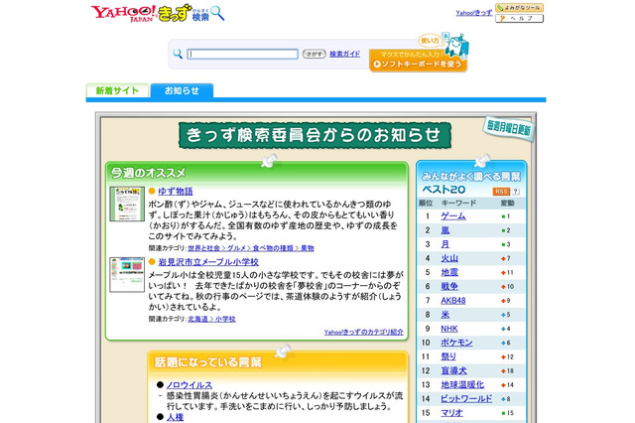
Task: Click the さがす search button
Action: 314,54
